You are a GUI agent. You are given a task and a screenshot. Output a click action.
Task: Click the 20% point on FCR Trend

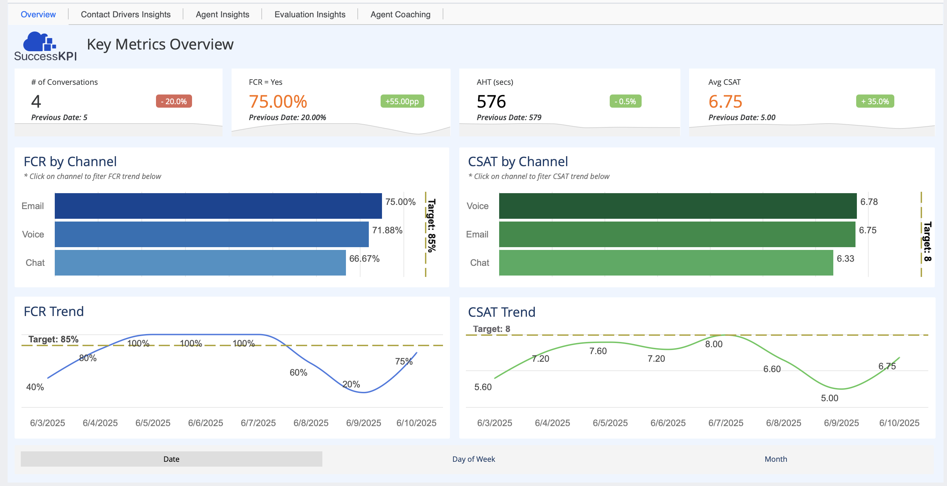[363, 392]
